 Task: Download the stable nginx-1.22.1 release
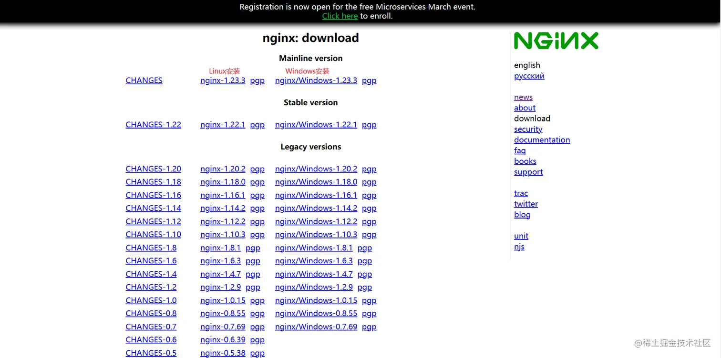pyautogui.click(x=223, y=125)
